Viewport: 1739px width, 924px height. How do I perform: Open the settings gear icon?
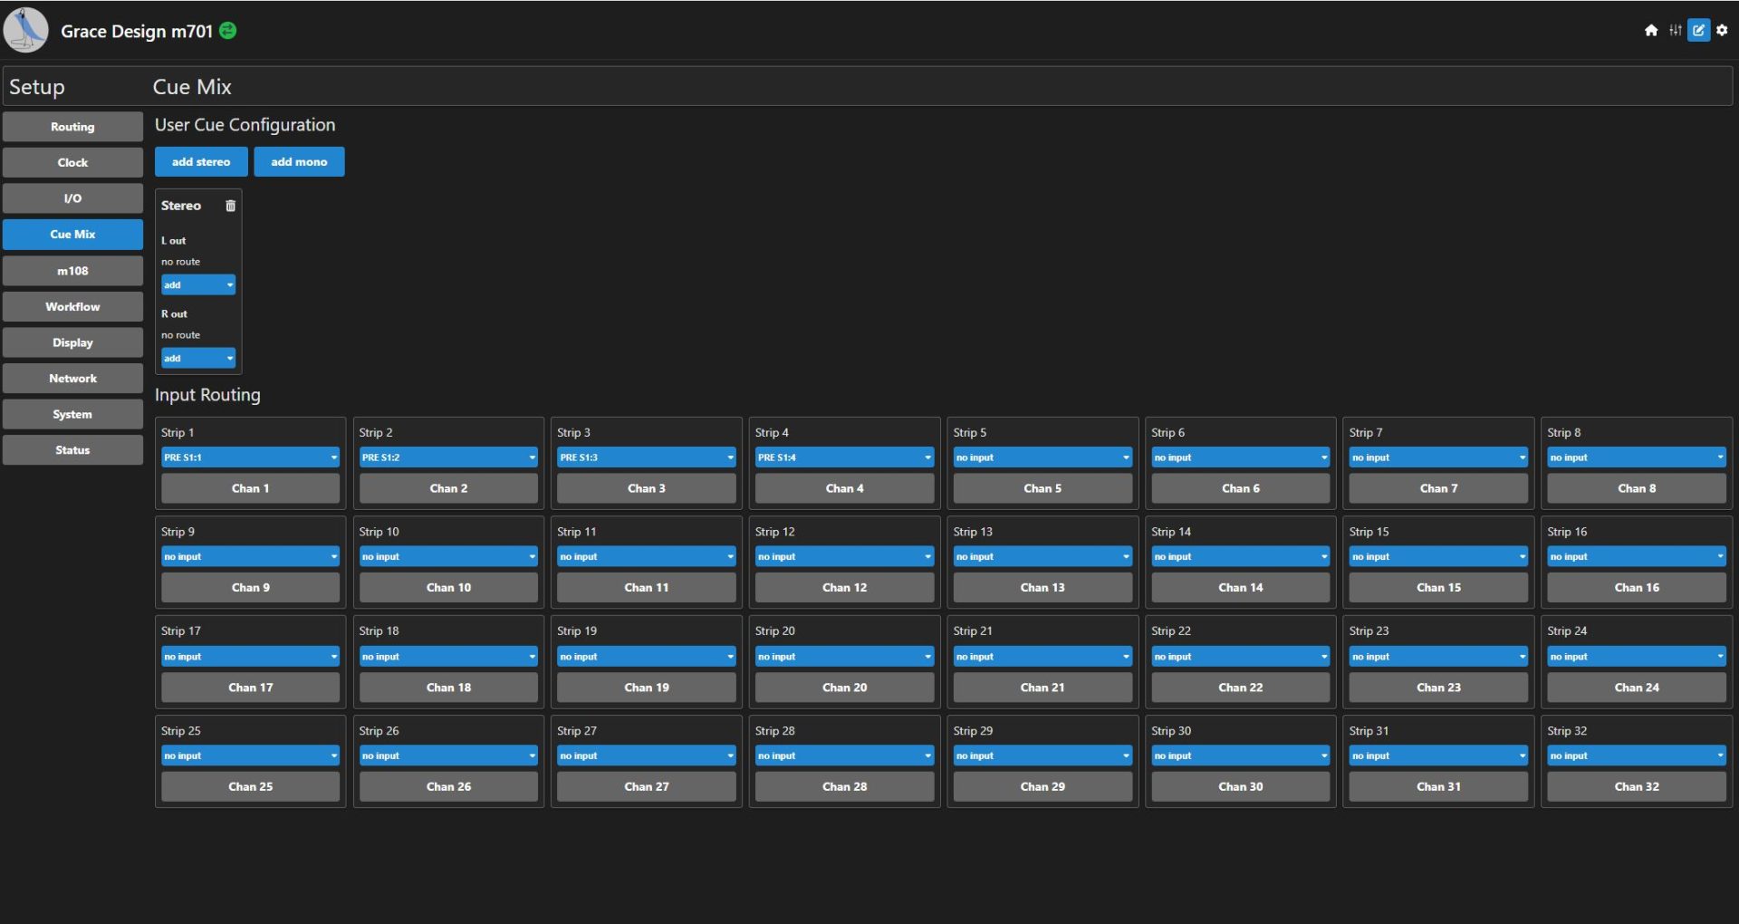tap(1722, 31)
